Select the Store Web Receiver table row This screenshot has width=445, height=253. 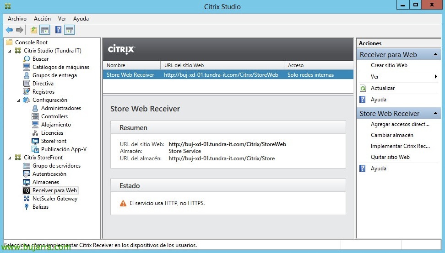pos(228,75)
